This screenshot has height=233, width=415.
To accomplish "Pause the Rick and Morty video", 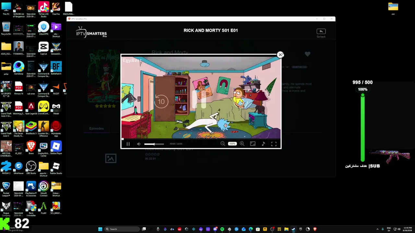I will [x=128, y=144].
